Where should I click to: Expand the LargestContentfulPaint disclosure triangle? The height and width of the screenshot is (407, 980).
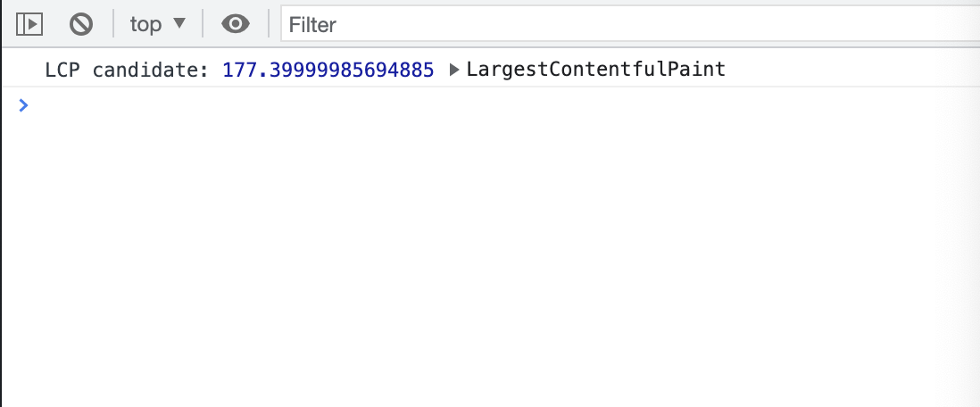454,70
